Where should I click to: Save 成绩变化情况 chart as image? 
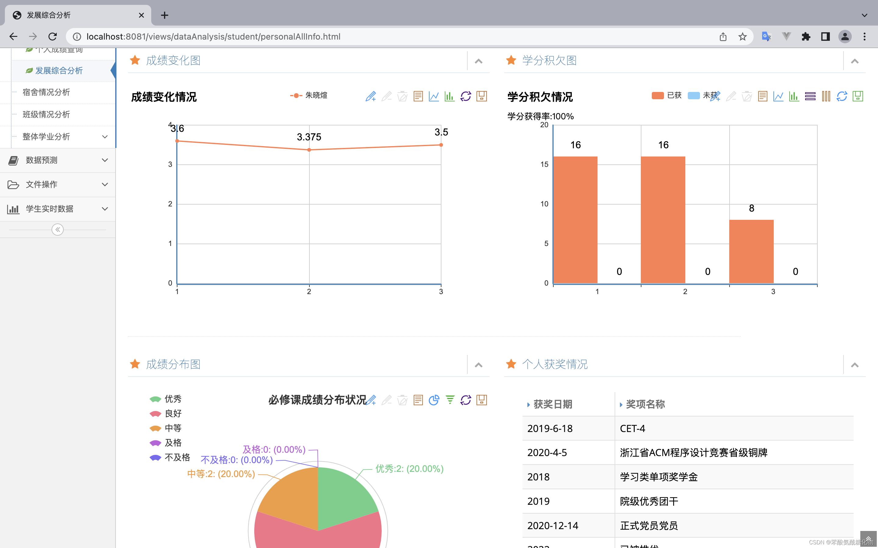481,97
